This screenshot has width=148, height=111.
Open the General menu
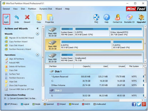tap(6, 9)
